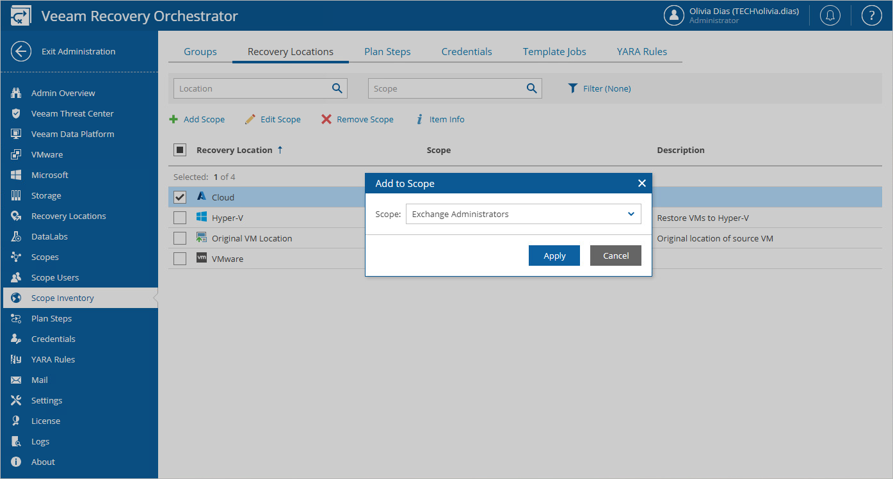Viewport: 893px width, 479px height.
Task: Check the VMware row checkbox
Action: 180,259
